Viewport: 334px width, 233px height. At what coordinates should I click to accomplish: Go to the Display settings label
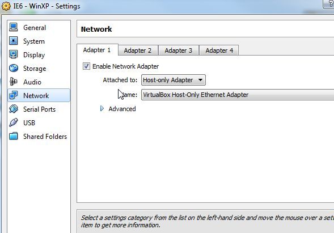(34, 55)
